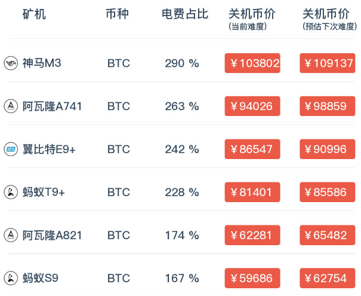Sort by 关机币价 预估下次难度 header

point(330,19)
